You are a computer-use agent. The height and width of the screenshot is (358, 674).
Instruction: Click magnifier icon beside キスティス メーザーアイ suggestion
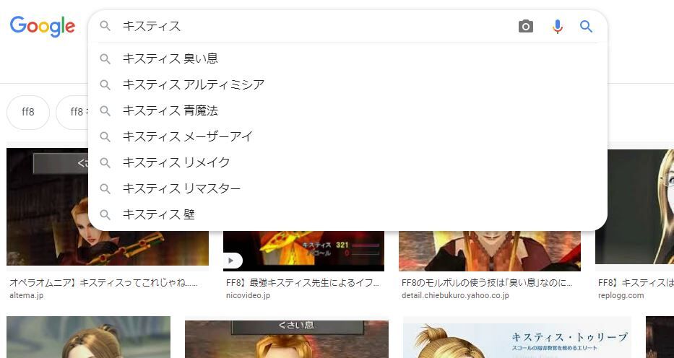(105, 136)
